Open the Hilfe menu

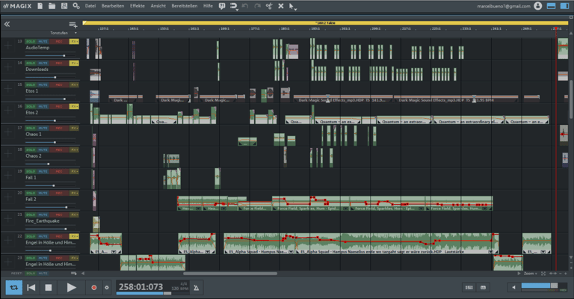coord(208,6)
